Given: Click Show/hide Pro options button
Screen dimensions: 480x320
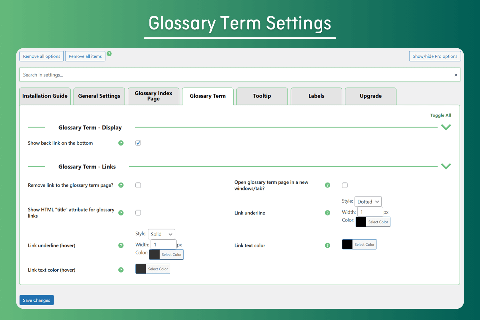Looking at the screenshot, I should (x=435, y=56).
